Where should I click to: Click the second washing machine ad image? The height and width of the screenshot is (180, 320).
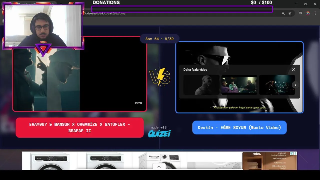(105, 161)
